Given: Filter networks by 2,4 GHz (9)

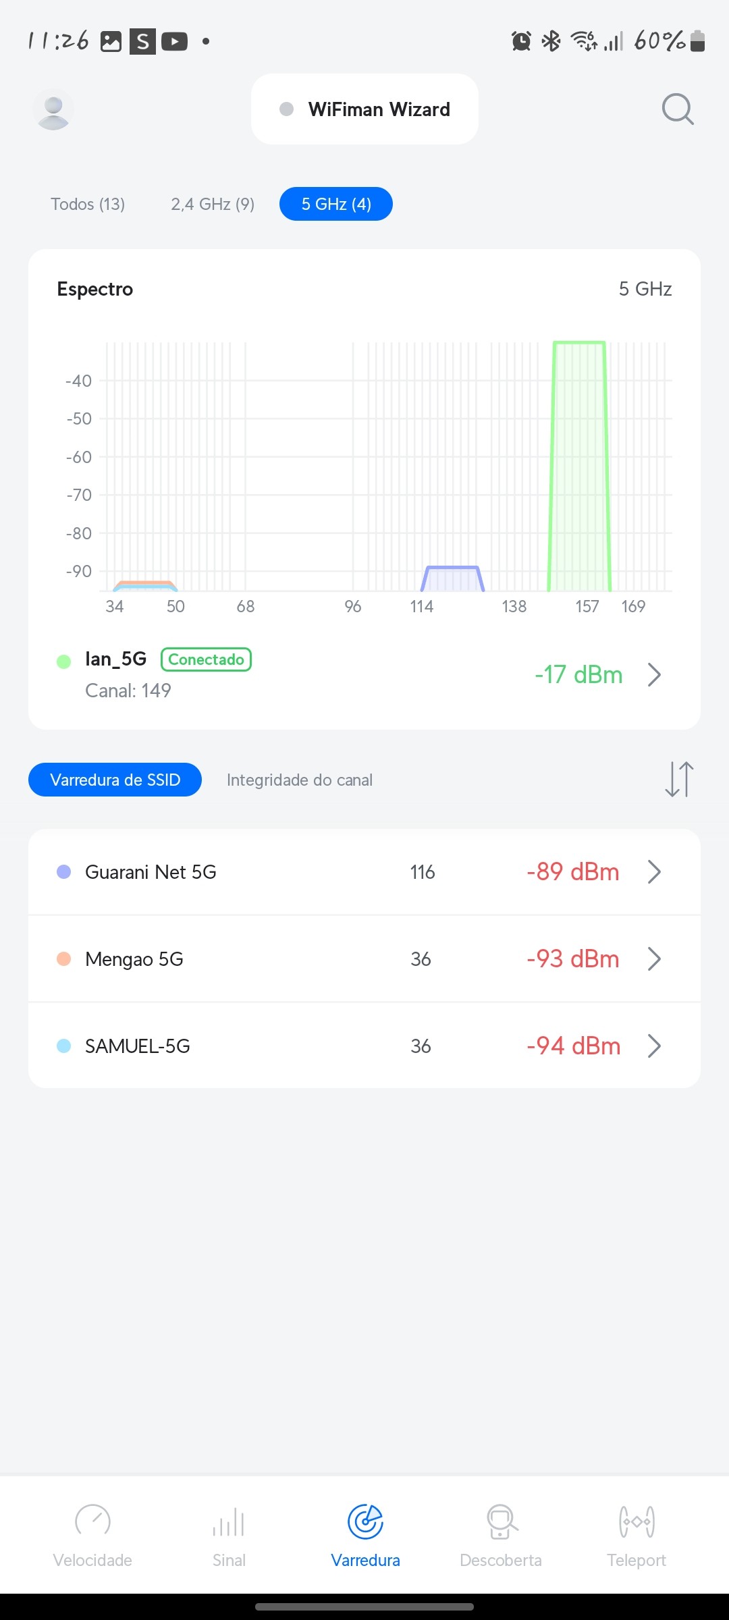Looking at the screenshot, I should 213,204.
